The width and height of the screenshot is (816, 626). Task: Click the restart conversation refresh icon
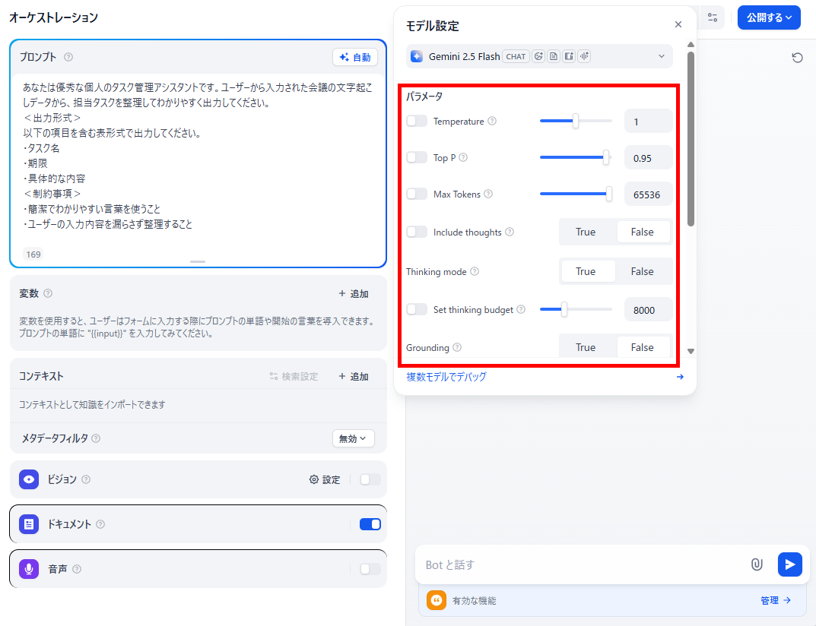(797, 57)
